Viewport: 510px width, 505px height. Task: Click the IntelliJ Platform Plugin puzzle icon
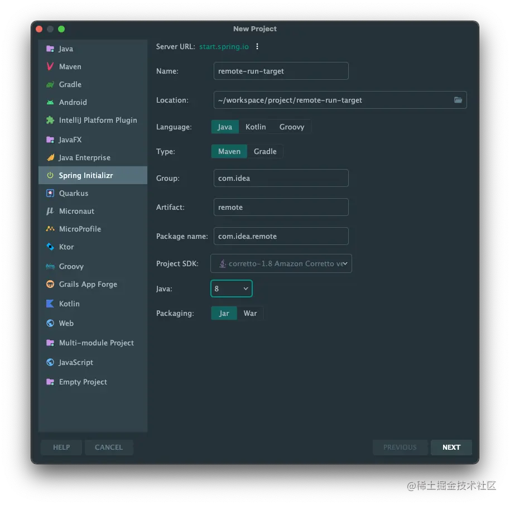[50, 120]
